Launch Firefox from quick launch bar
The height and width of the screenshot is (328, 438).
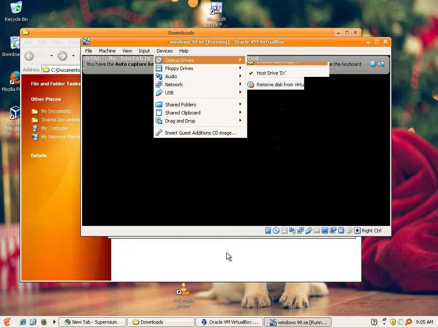pos(44,322)
